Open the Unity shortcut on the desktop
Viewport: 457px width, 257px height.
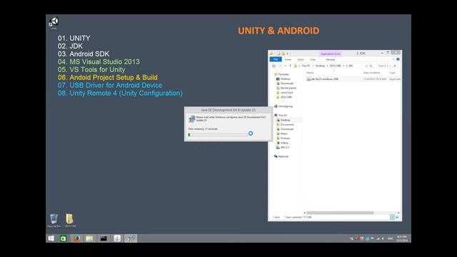tap(54, 23)
